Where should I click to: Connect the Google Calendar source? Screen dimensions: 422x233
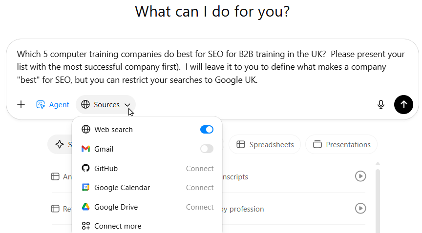(x=200, y=188)
